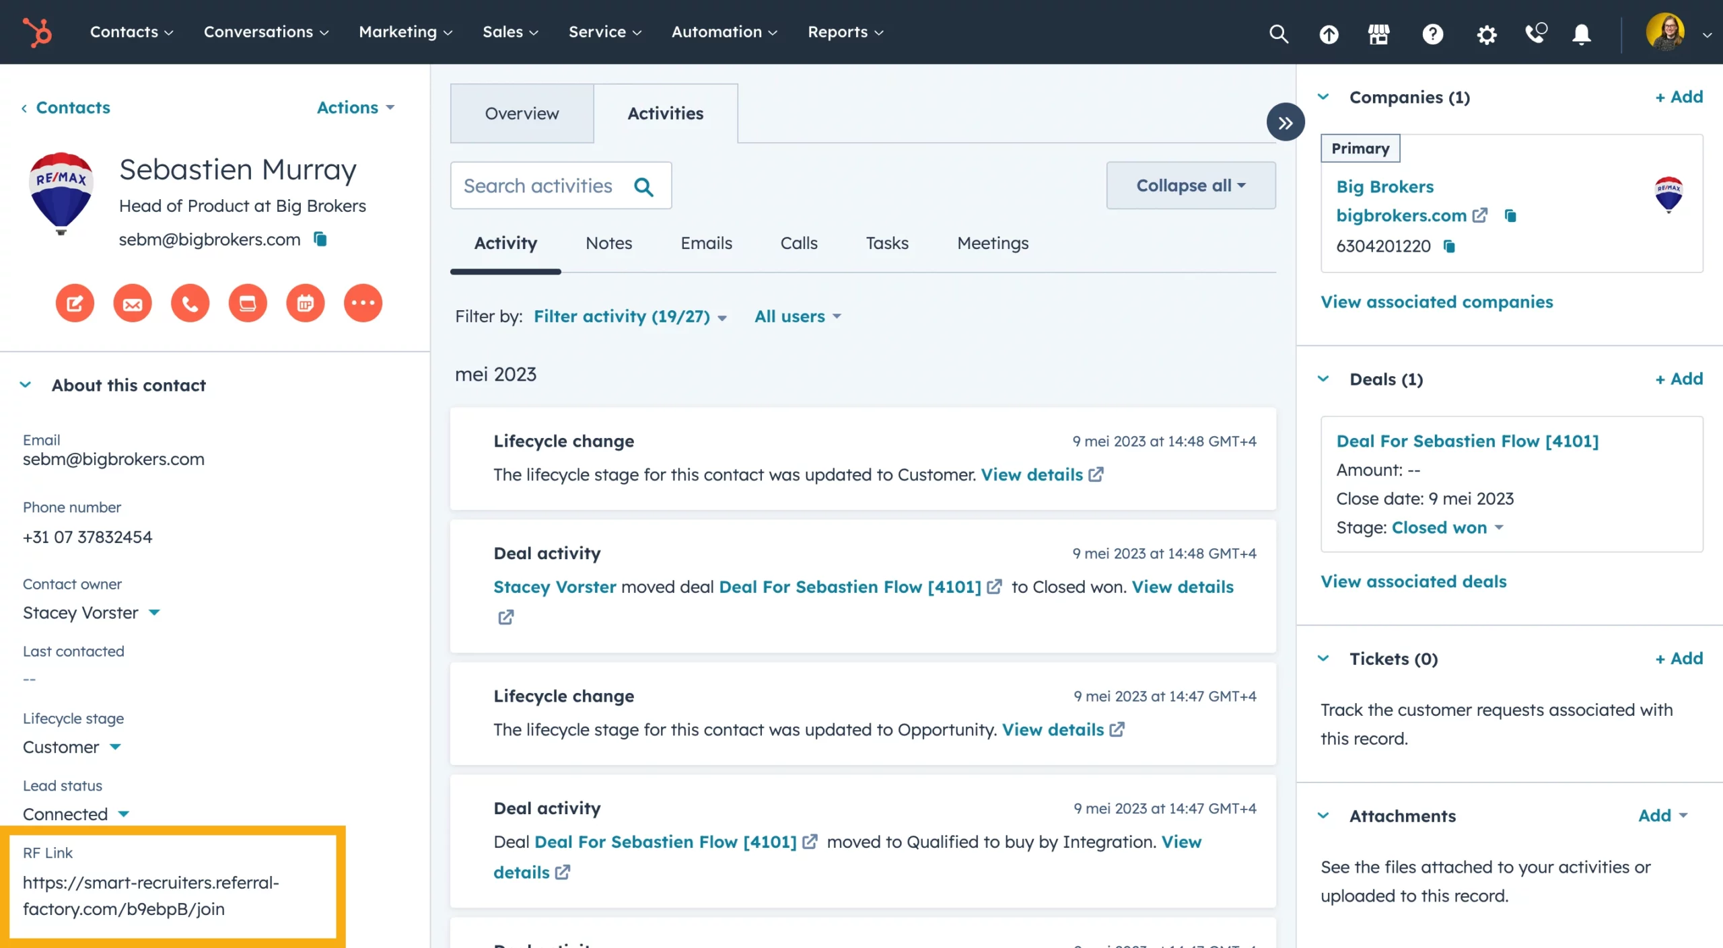Expand the About this contact section
Screen dimensions: 1723x948
pos(26,383)
